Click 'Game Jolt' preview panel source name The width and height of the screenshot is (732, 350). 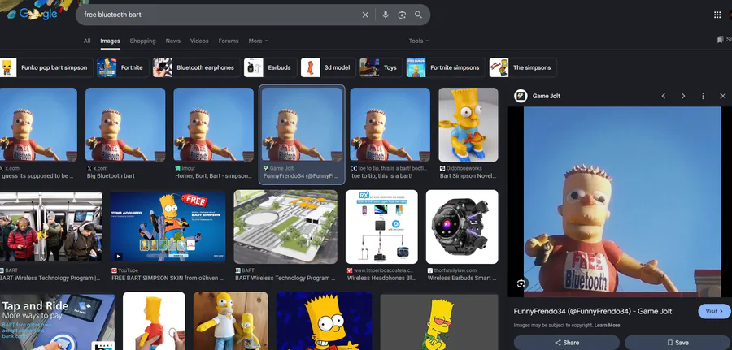coord(547,96)
